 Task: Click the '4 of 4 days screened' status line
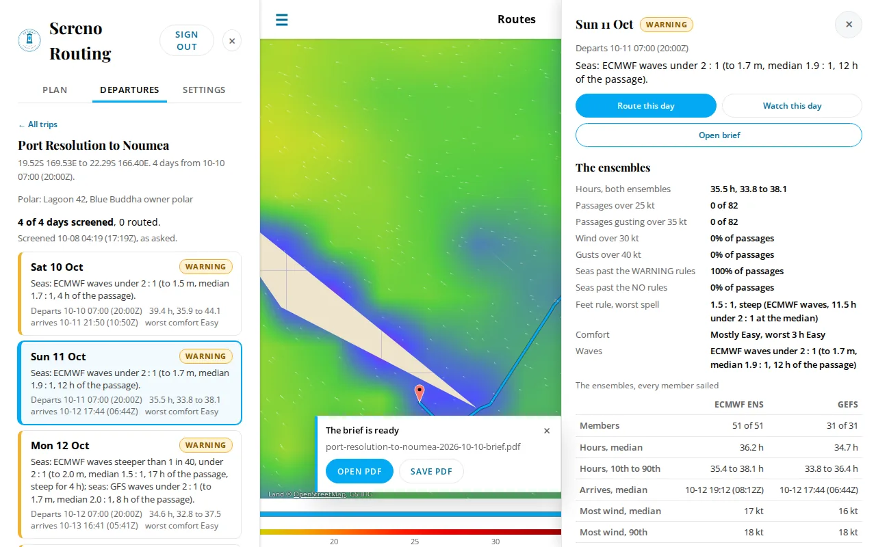click(89, 222)
